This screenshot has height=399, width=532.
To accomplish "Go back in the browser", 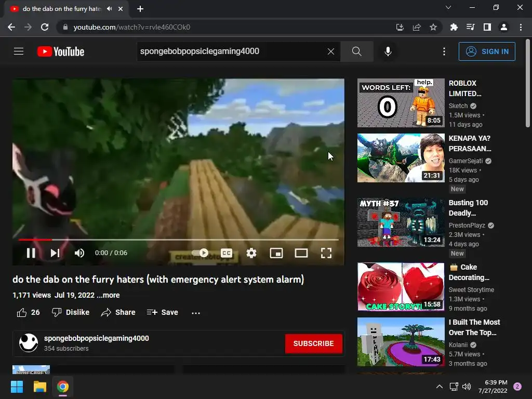I will 11,27.
